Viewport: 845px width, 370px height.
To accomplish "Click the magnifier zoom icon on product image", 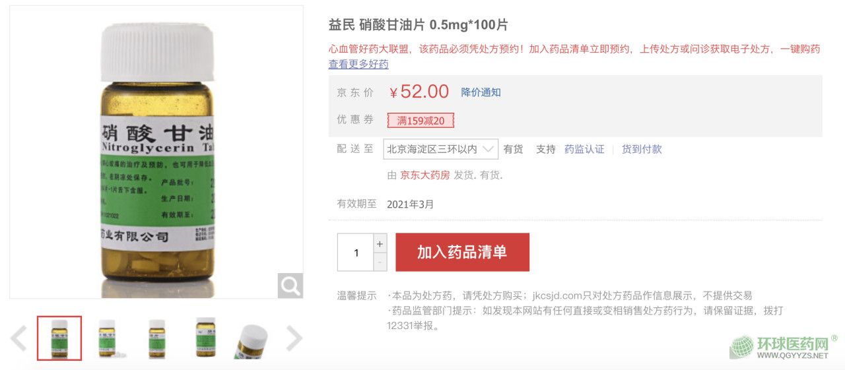I will (290, 286).
